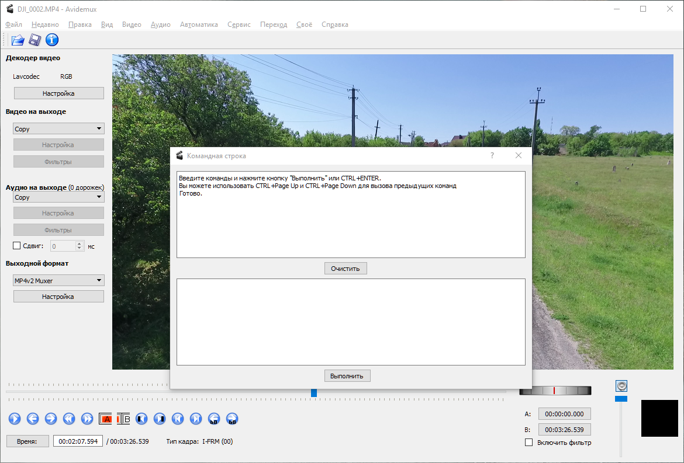Toggle the Включить фильтр checkbox
Viewport: 684px width, 463px height.
pyautogui.click(x=528, y=443)
